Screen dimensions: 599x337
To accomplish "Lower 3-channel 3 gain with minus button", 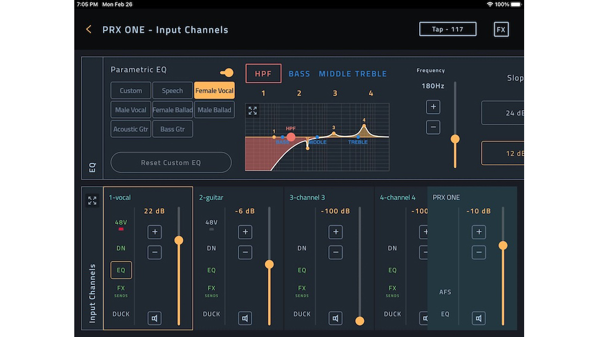I will pos(335,252).
